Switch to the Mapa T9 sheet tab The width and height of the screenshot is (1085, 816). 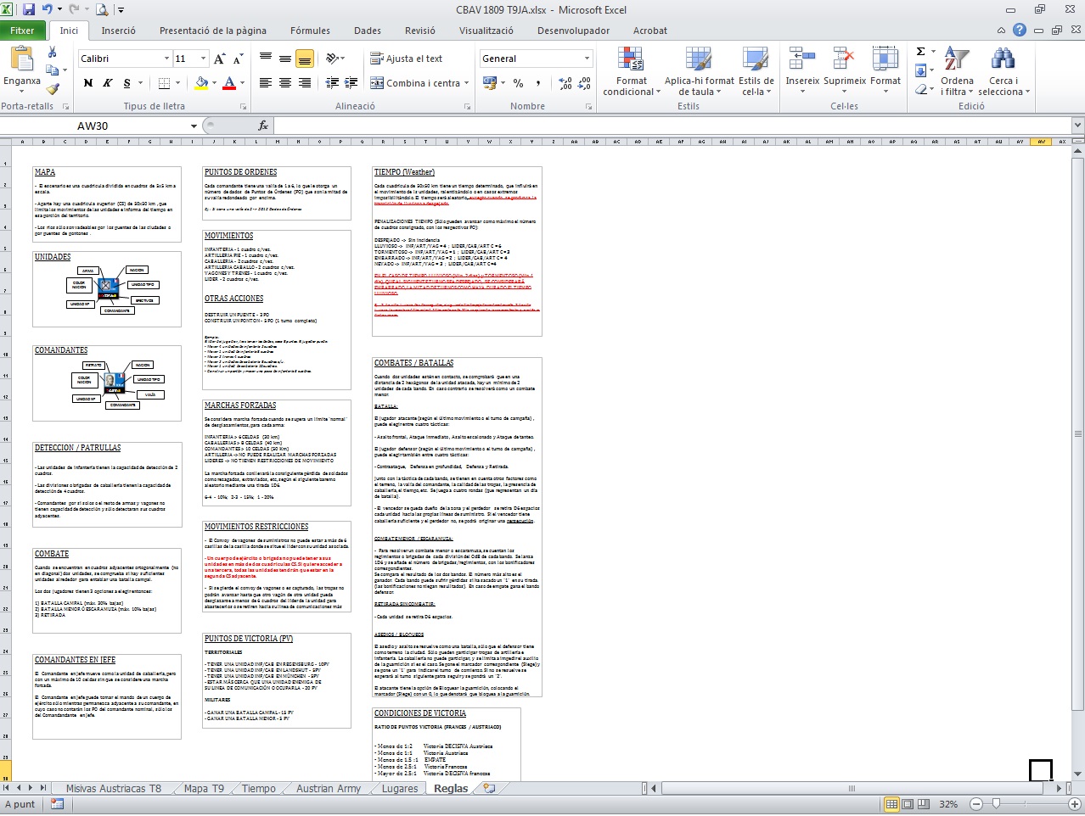pos(204,788)
